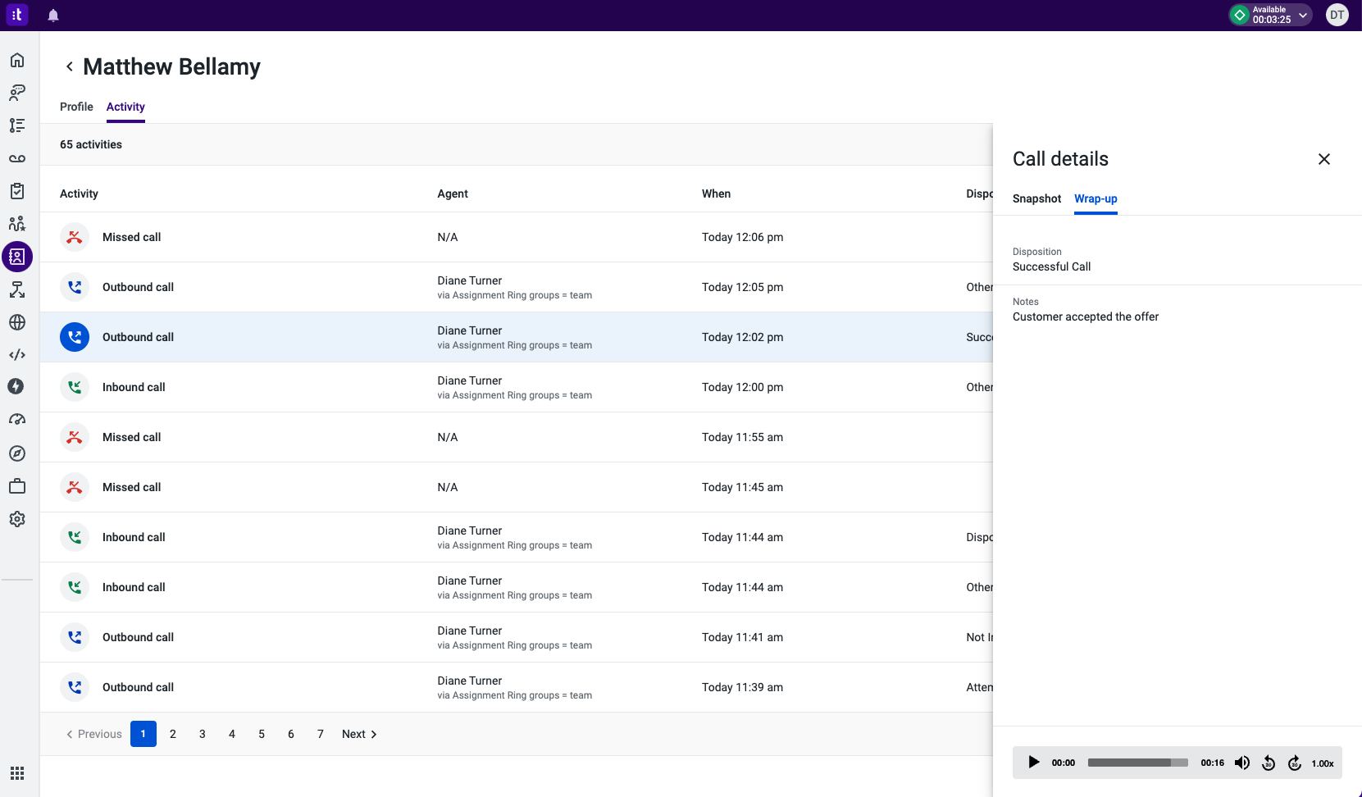Open the Available status dropdown
The width and height of the screenshot is (1362, 797).
click(x=1303, y=15)
